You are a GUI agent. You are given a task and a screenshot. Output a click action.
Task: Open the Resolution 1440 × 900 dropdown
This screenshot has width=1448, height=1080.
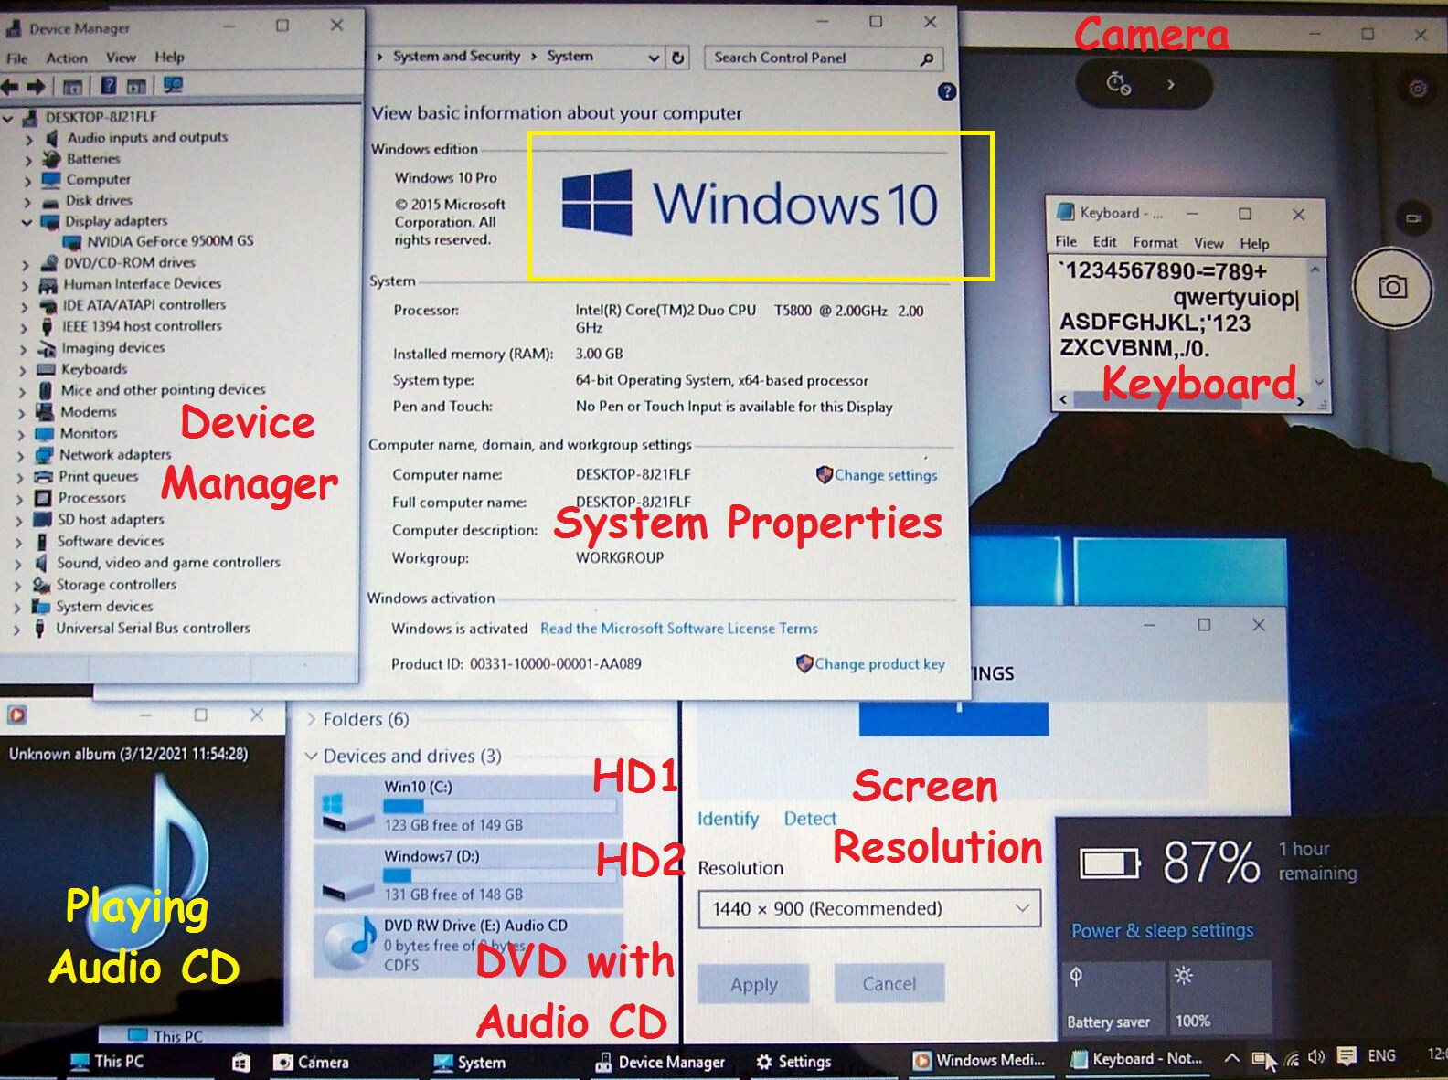pyautogui.click(x=869, y=909)
